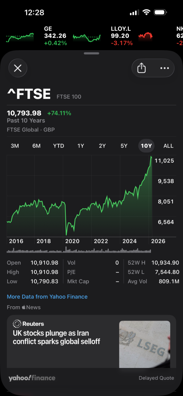The width and height of the screenshot is (183, 396).
Task: Tap the Wi-Fi status bar icon
Action: [146, 13]
